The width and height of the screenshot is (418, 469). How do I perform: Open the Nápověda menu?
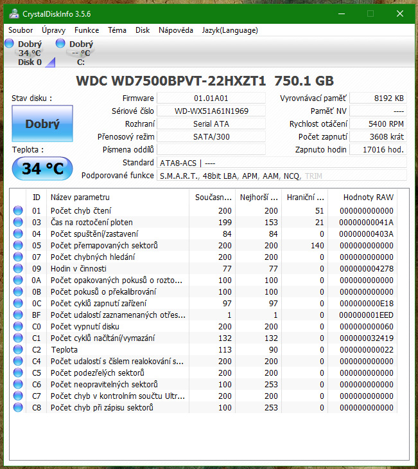175,30
